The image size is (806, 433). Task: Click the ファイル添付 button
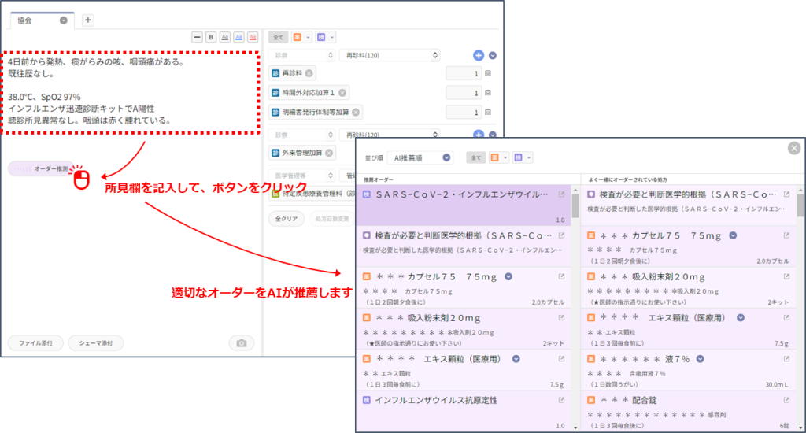[x=36, y=343]
